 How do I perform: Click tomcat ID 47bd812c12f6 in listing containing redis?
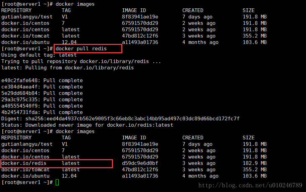click(x=140, y=170)
